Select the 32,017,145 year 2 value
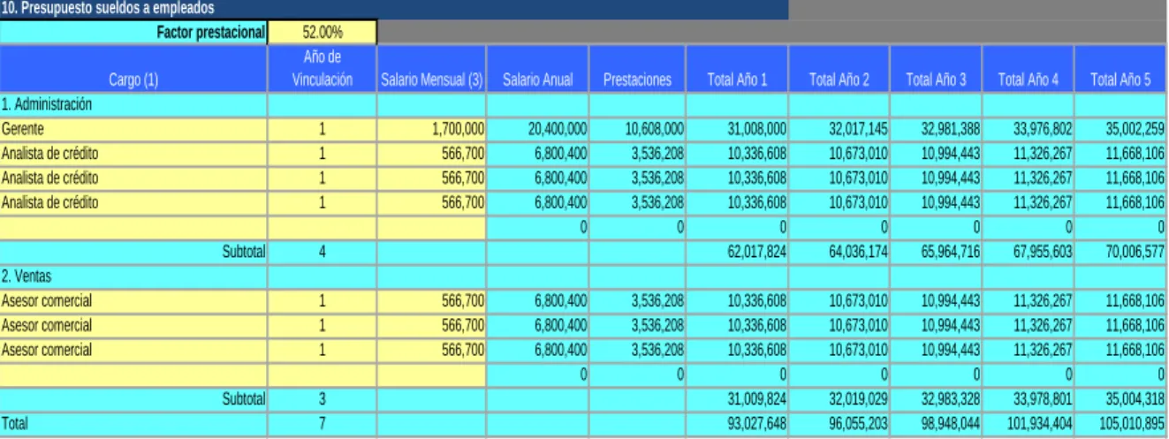1169x439 pixels. (839, 129)
